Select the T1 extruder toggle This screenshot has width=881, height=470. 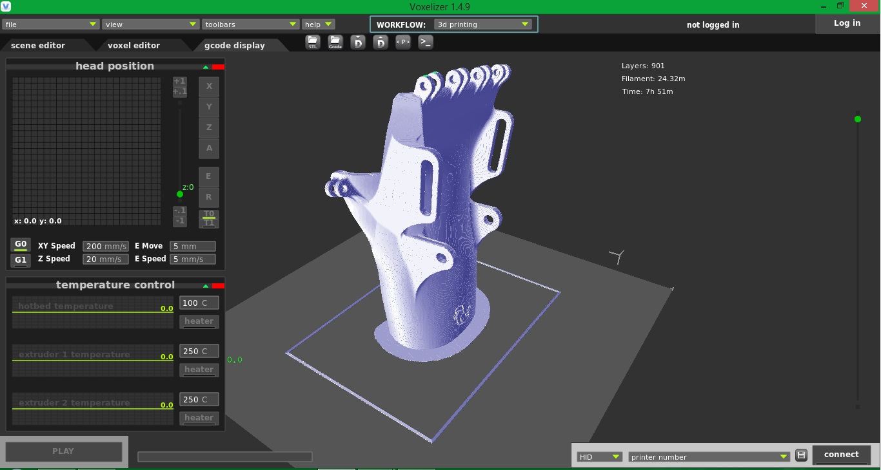tap(209, 223)
